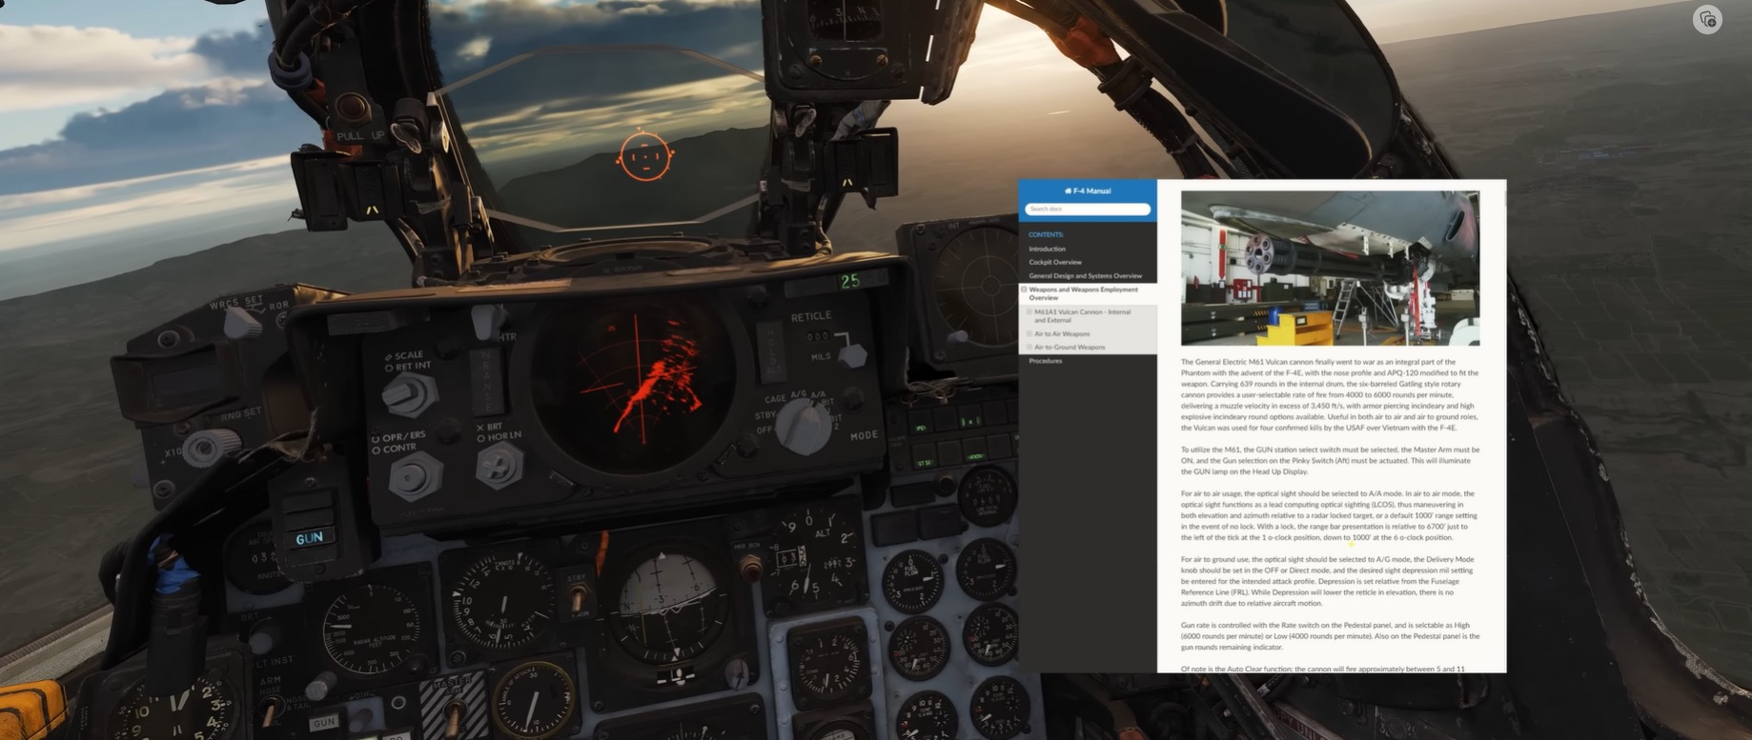
Task: Click the RETICLE MILS depression knob
Action: coord(850,355)
